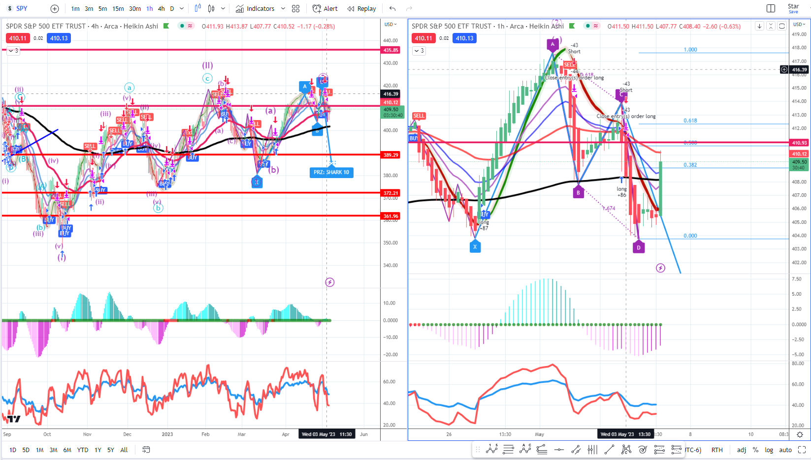The image size is (811, 460).
Task: Select the second-to-last dashed Fib lines tool
Action: pyautogui.click(x=659, y=449)
